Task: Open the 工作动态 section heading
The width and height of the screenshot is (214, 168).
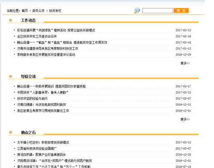Action: [x=28, y=21]
